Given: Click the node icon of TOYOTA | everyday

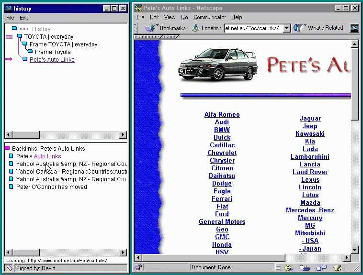Looking at the screenshot, I should point(20,36).
